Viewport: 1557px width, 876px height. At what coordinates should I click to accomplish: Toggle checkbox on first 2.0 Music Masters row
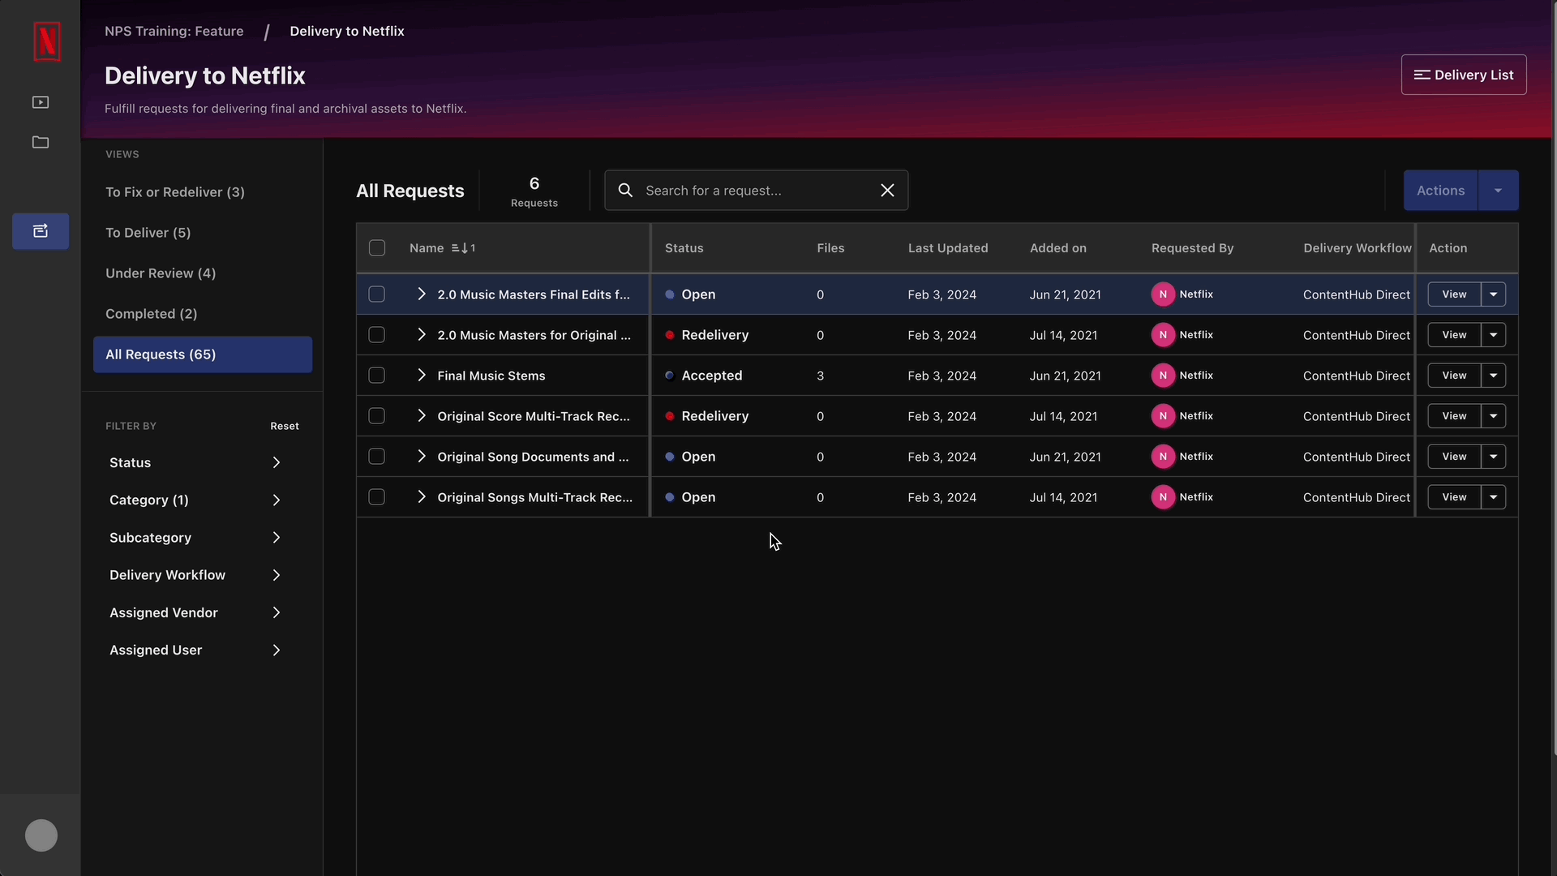click(375, 294)
